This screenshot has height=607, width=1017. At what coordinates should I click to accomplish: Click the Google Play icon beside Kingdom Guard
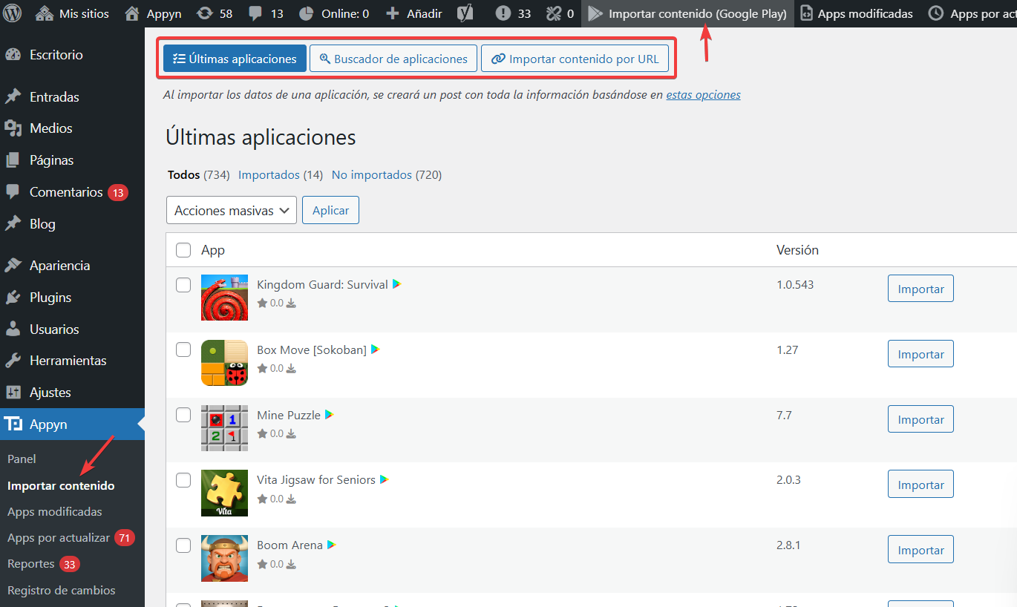(397, 284)
